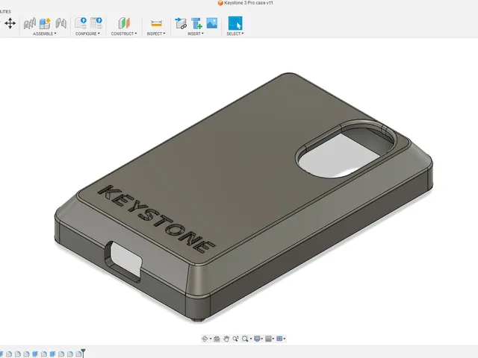Viewport: 478px width, 358px height.
Task: Click the Joint tool in Assemble group
Action: (30, 23)
